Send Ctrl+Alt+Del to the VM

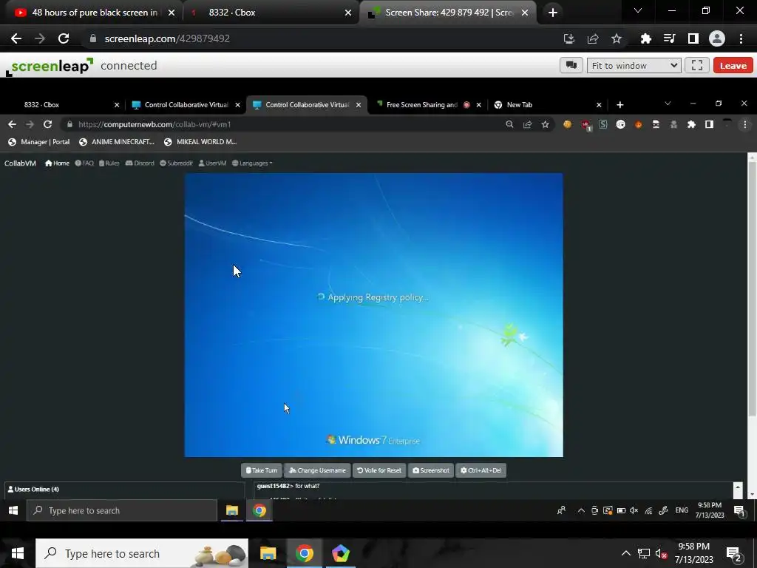click(x=481, y=470)
